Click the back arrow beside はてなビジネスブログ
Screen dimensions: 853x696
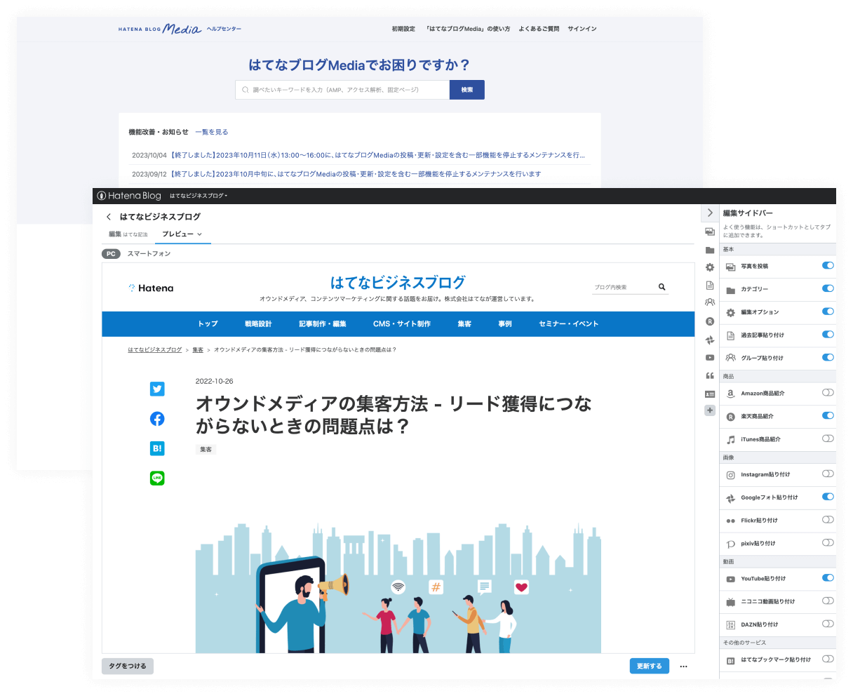(109, 217)
